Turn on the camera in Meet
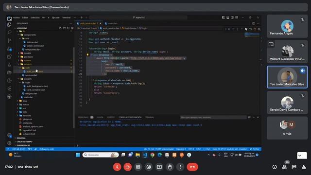This screenshot has width=311, height=175. click(x=127, y=167)
